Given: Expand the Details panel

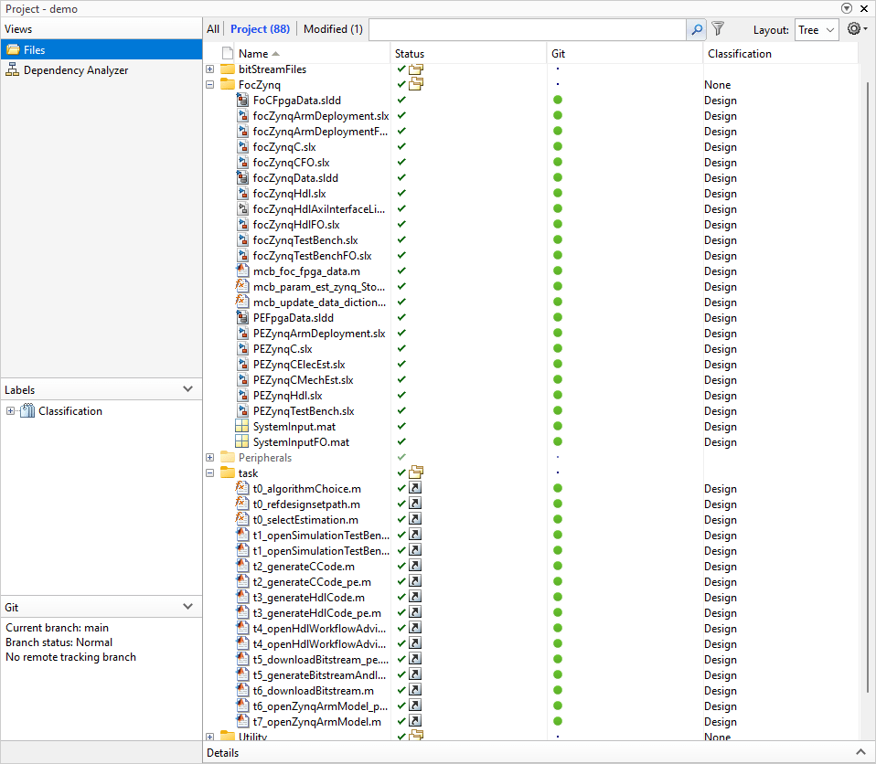Looking at the screenshot, I should (861, 752).
